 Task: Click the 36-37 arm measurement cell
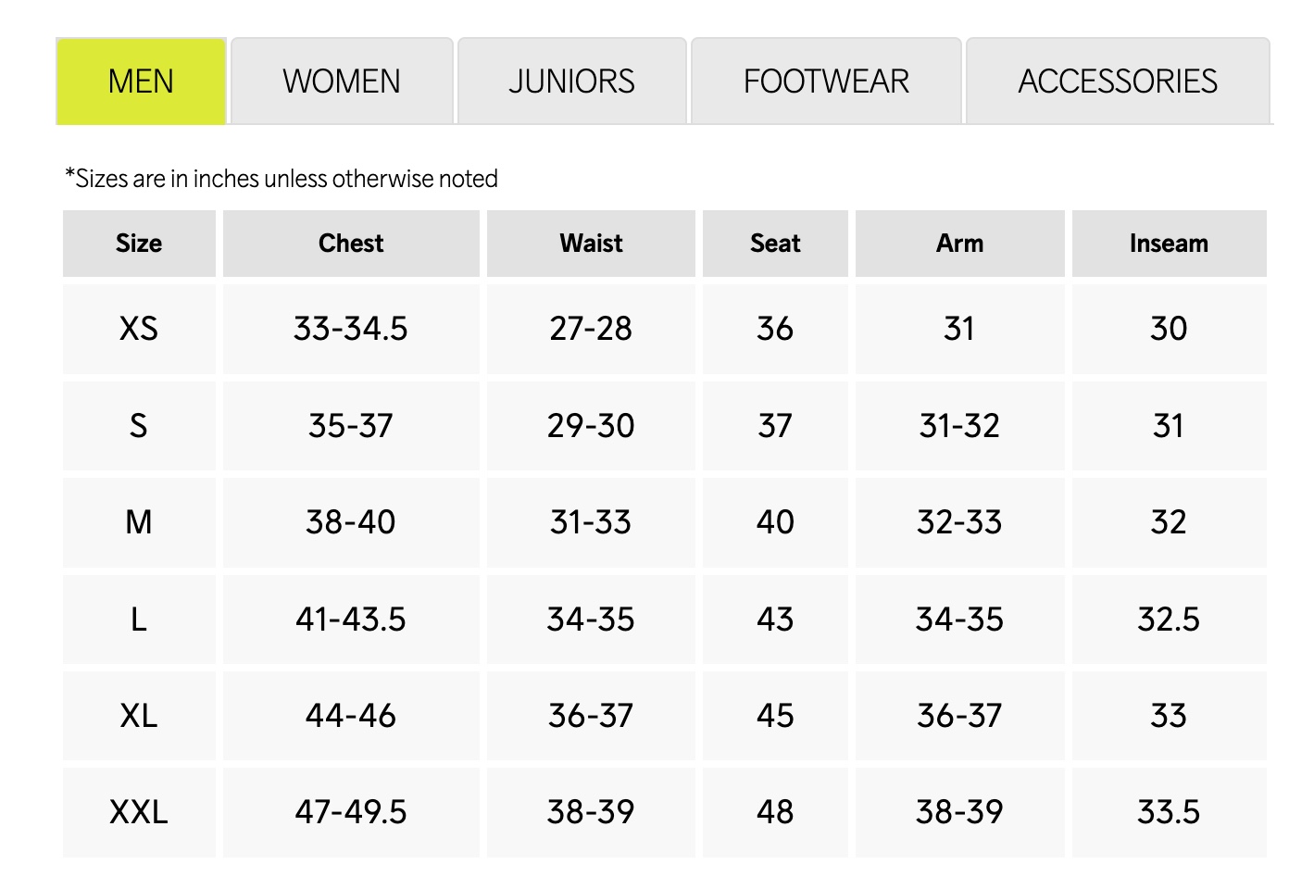pos(959,716)
